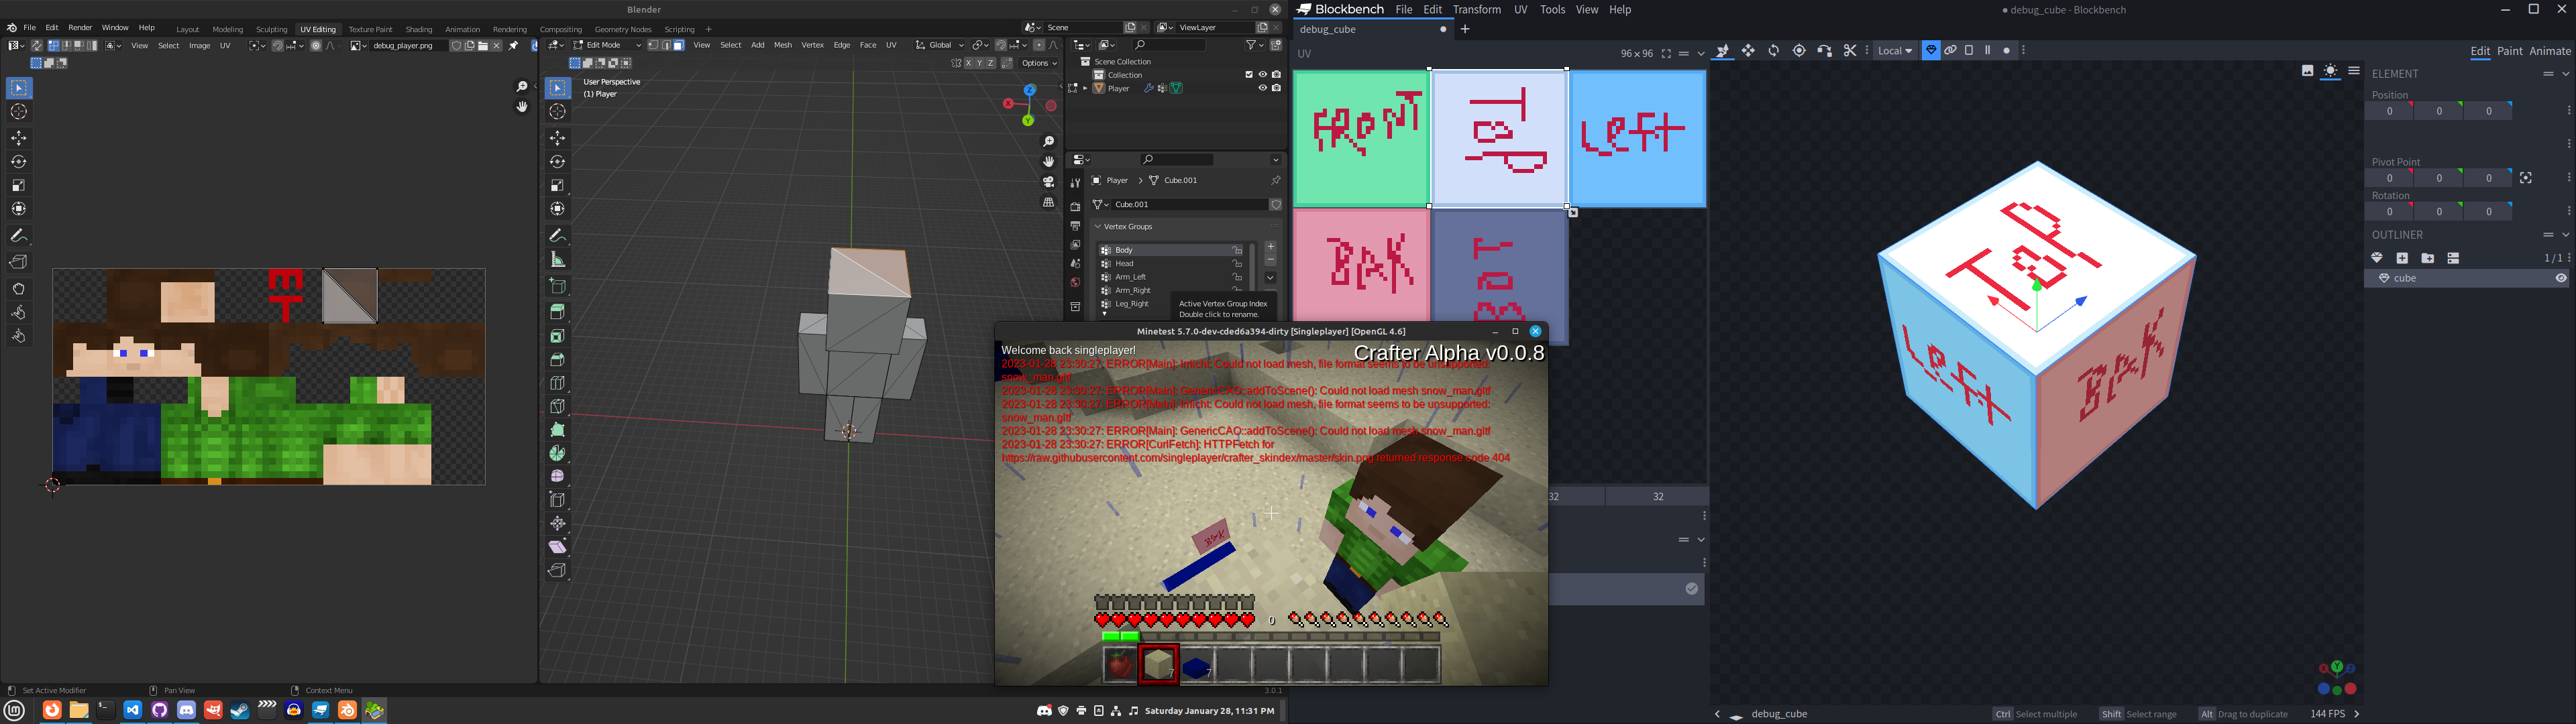Add a new group folder in Outliner

pos(2427,258)
